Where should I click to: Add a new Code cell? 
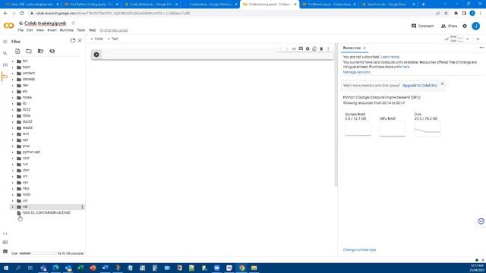96,39
